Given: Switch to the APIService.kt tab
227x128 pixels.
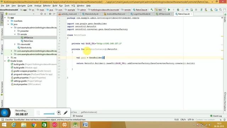Looking at the screenshot, I should tap(164, 14).
